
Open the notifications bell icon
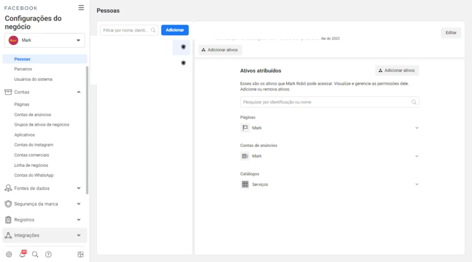(x=23, y=254)
